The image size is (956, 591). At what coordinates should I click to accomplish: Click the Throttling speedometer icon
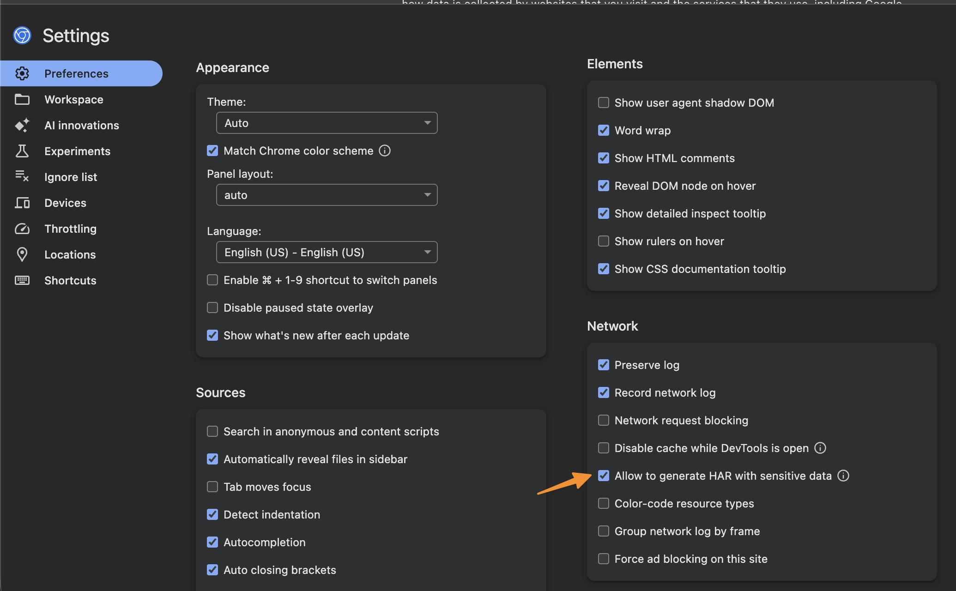(22, 229)
